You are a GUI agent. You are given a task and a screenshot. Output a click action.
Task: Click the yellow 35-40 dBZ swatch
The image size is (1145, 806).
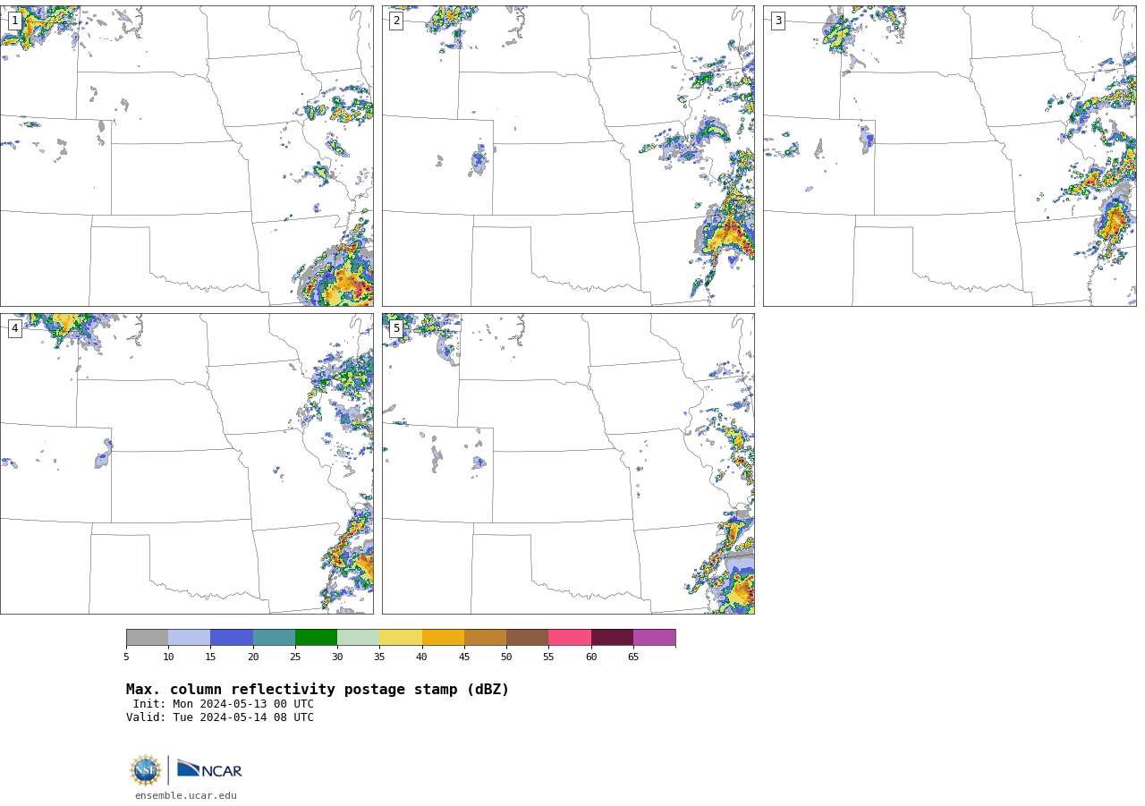click(x=401, y=637)
